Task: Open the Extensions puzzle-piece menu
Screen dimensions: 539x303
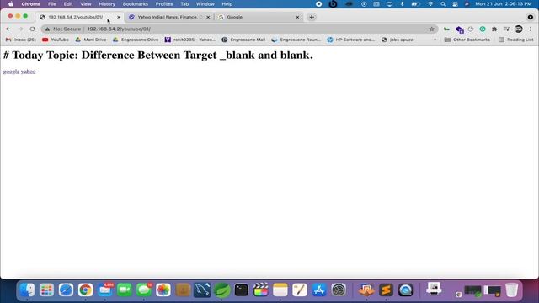Action: (x=494, y=29)
